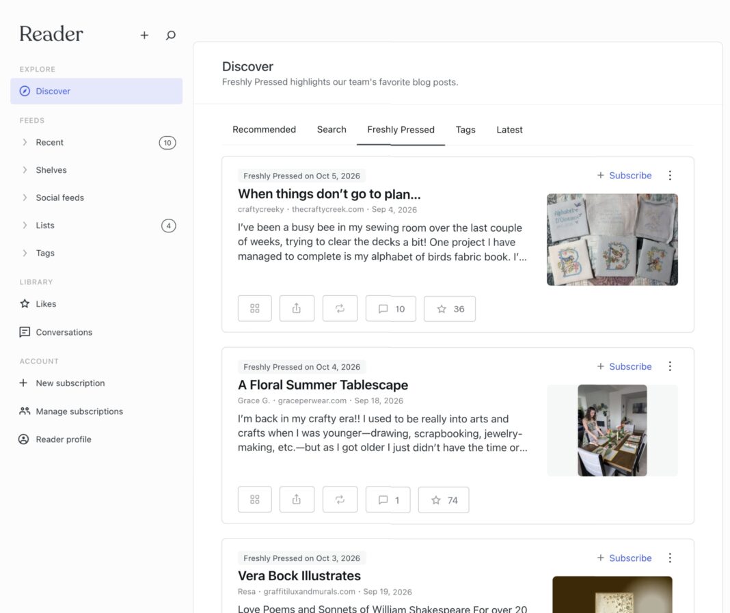
Task: Visit the graceperwear.com site link
Action: point(312,400)
